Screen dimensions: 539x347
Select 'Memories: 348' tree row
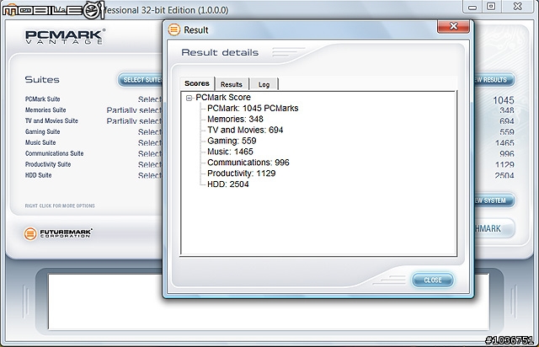click(x=235, y=119)
